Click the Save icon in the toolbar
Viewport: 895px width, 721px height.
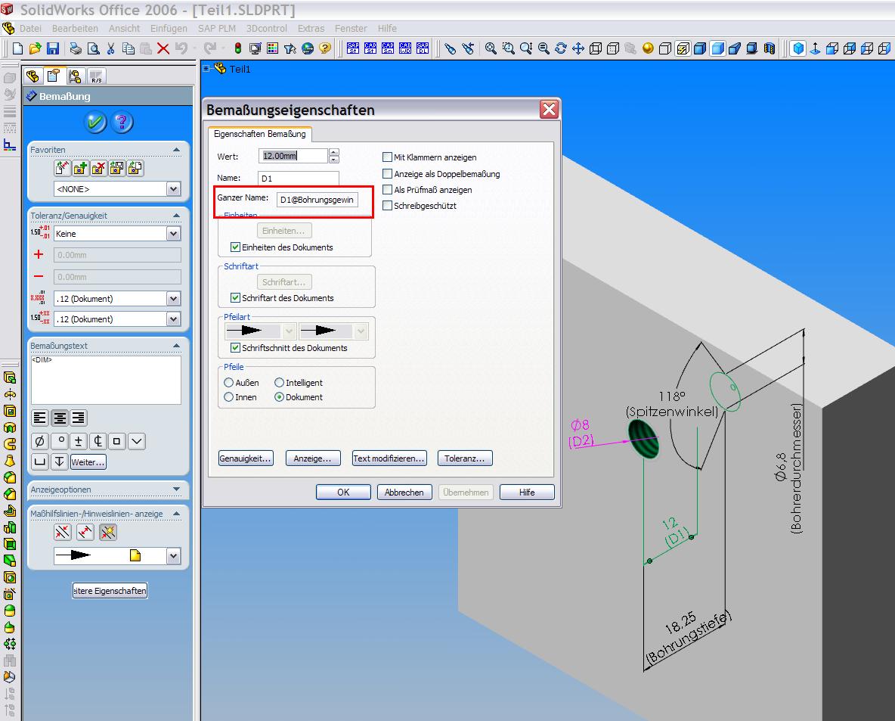tap(53, 48)
